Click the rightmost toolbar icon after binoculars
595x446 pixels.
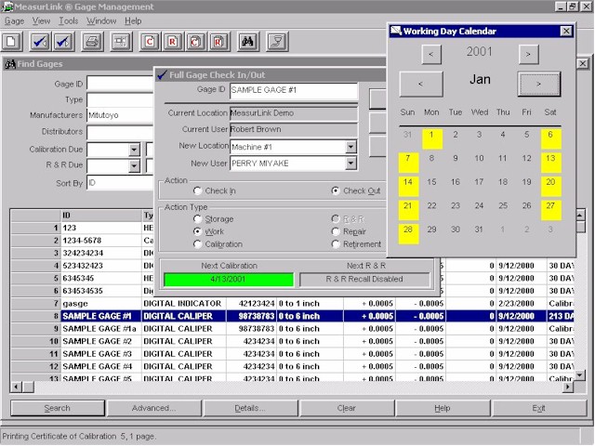point(276,41)
